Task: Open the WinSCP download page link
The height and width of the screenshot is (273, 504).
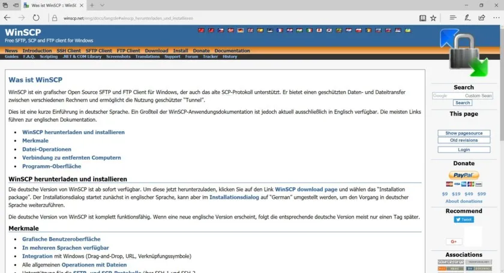Action: click(306, 189)
